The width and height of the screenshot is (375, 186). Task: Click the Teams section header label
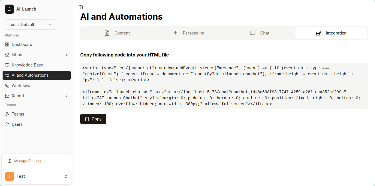point(11,105)
